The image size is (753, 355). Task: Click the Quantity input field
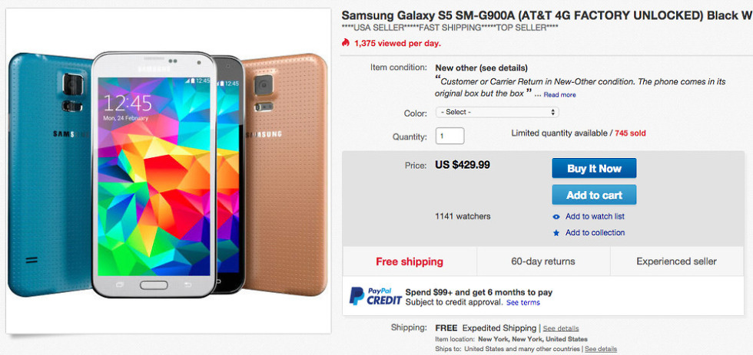pyautogui.click(x=449, y=136)
